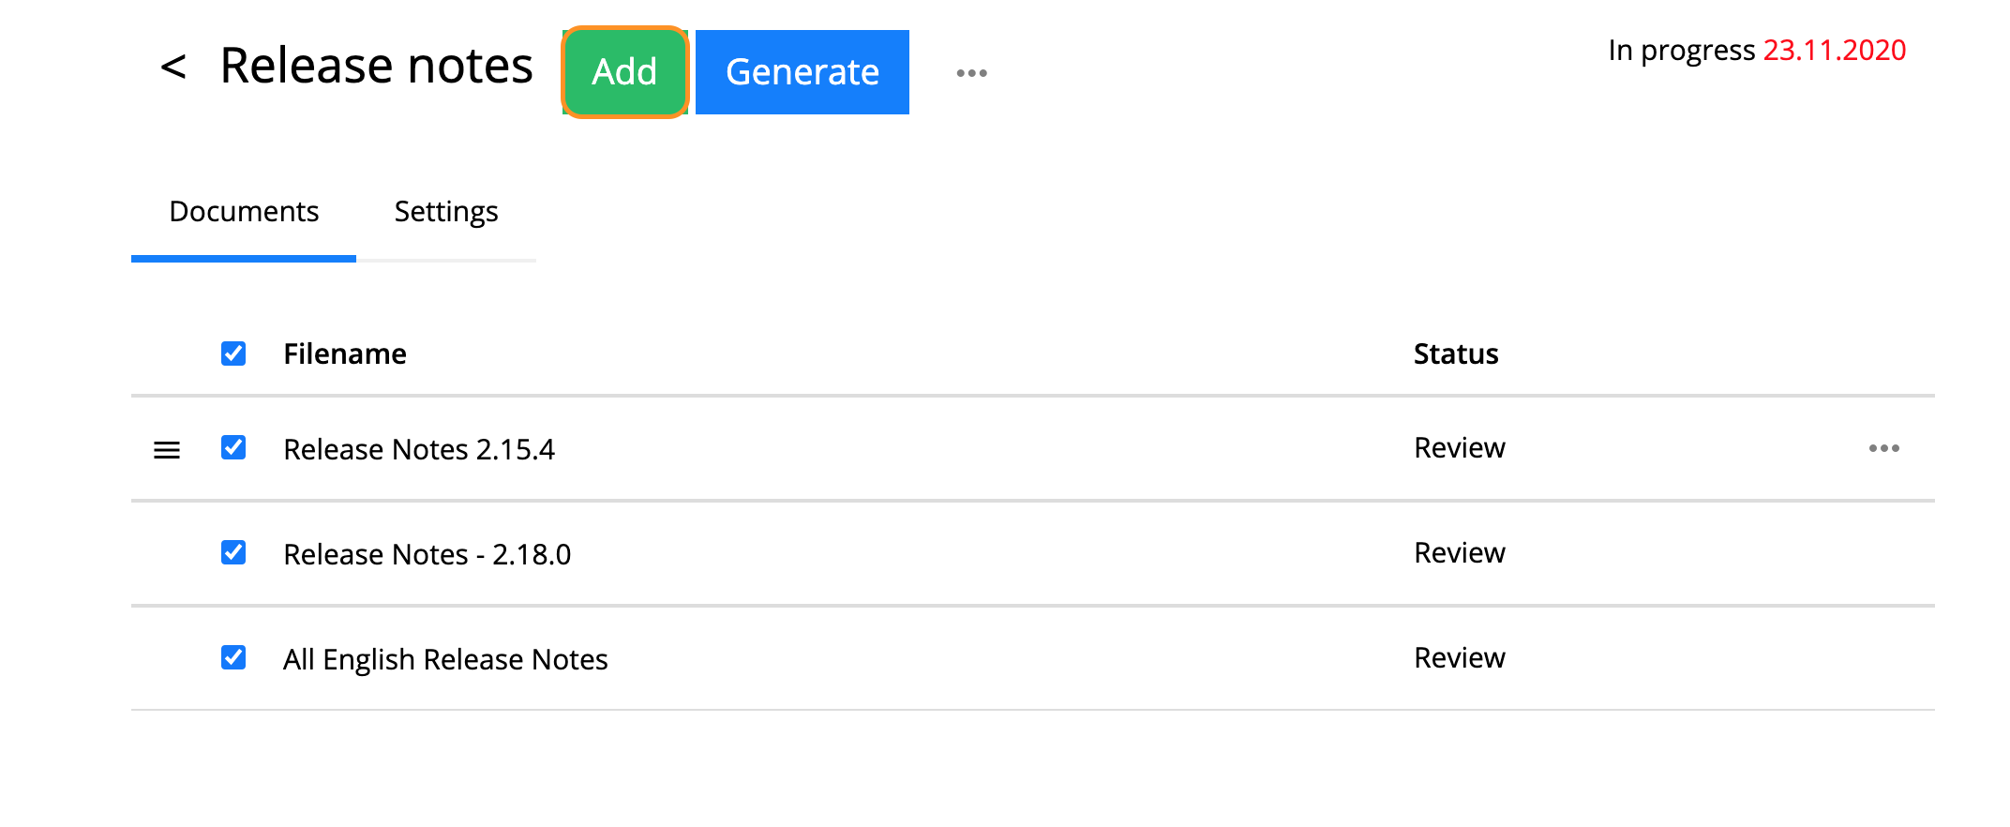Open the more options menu beside Generate
The width and height of the screenshot is (2010, 827).
point(971,73)
